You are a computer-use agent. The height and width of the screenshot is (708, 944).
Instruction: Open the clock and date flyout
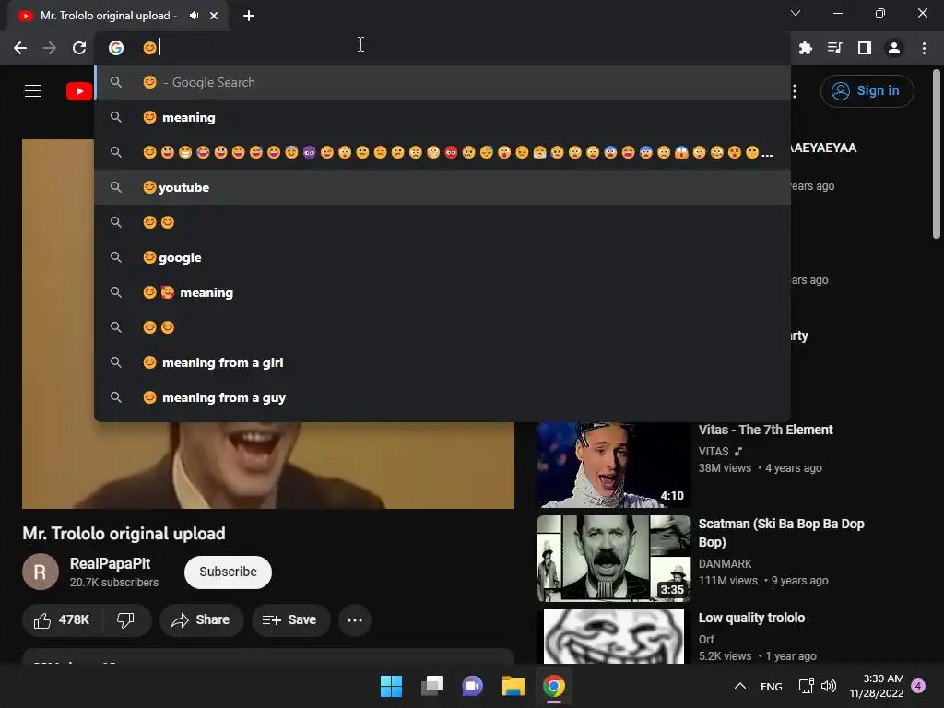(877, 686)
